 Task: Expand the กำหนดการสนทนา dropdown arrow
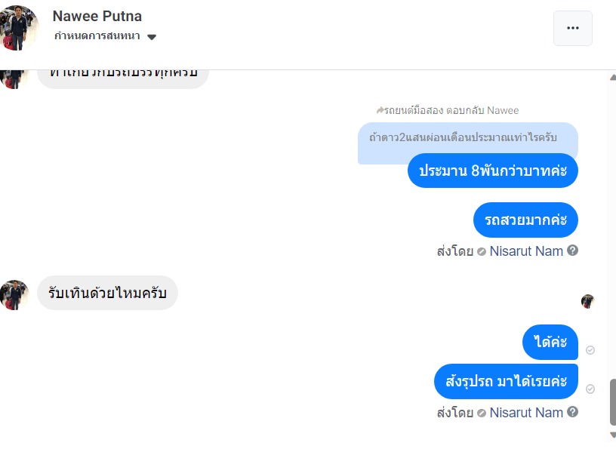pos(152,37)
